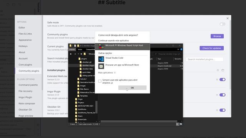Viewport: 246px width, 138px height.
Task: Click the 'Tipo' column header in Explorer
Action: (159, 59)
